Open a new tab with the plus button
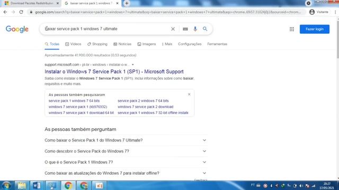This screenshot has width=339, height=190. click(x=127, y=3)
